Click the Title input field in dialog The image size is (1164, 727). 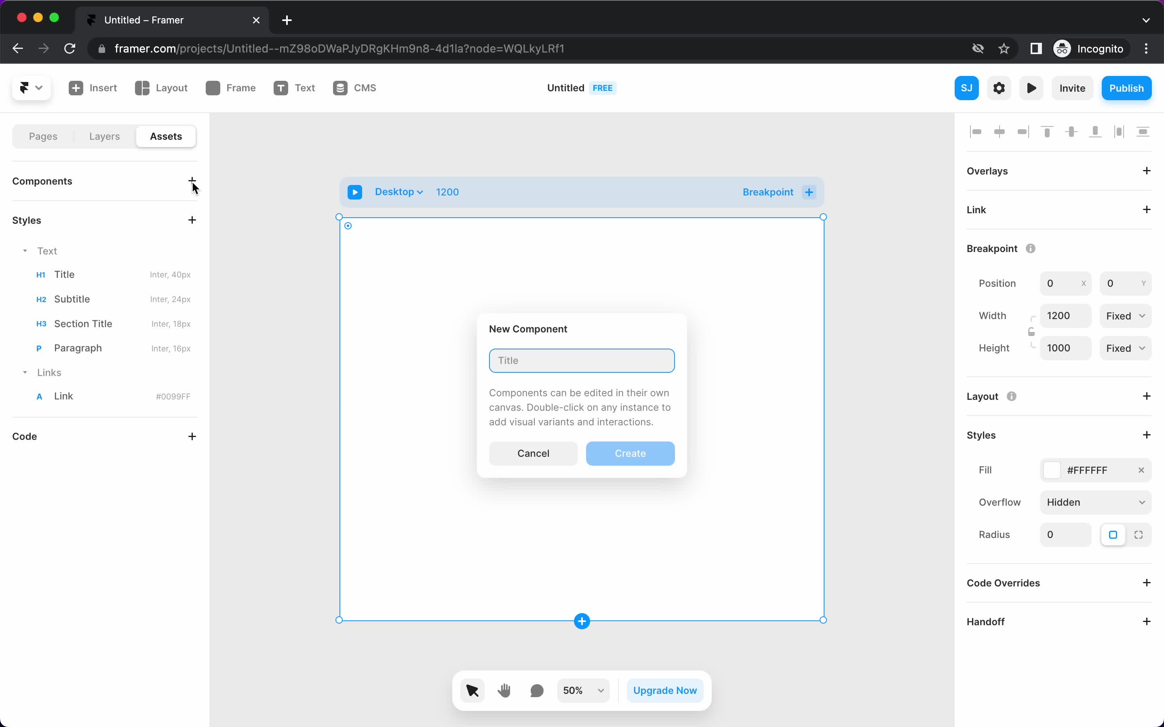click(582, 360)
